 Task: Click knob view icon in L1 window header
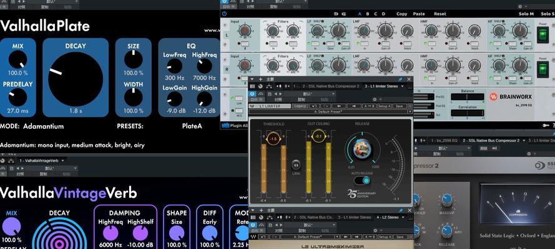(x=260, y=87)
